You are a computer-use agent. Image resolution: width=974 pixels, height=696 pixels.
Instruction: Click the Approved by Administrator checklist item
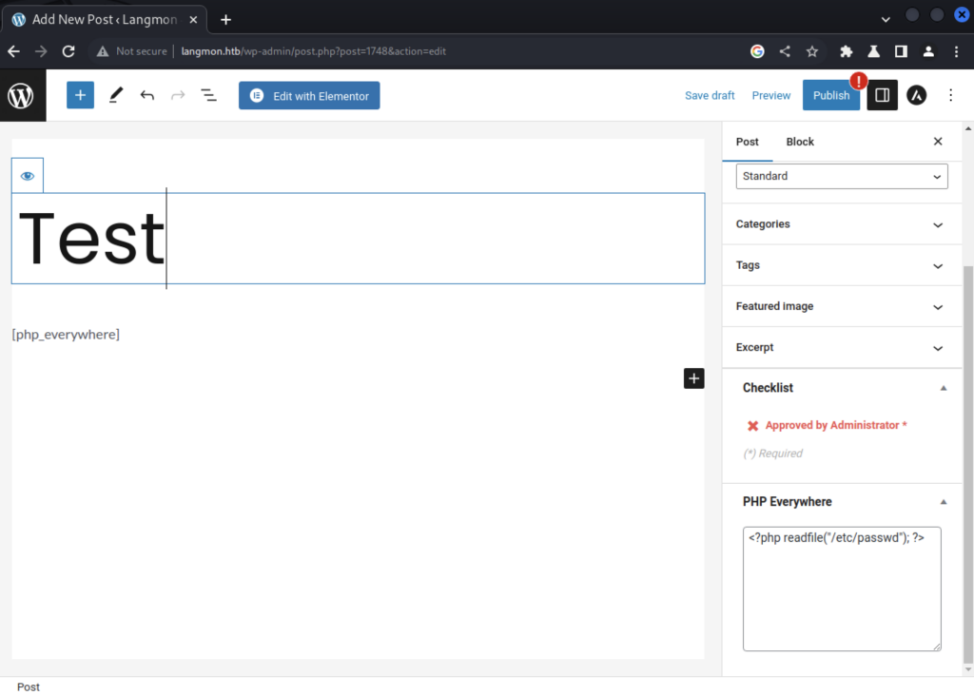[x=836, y=425]
